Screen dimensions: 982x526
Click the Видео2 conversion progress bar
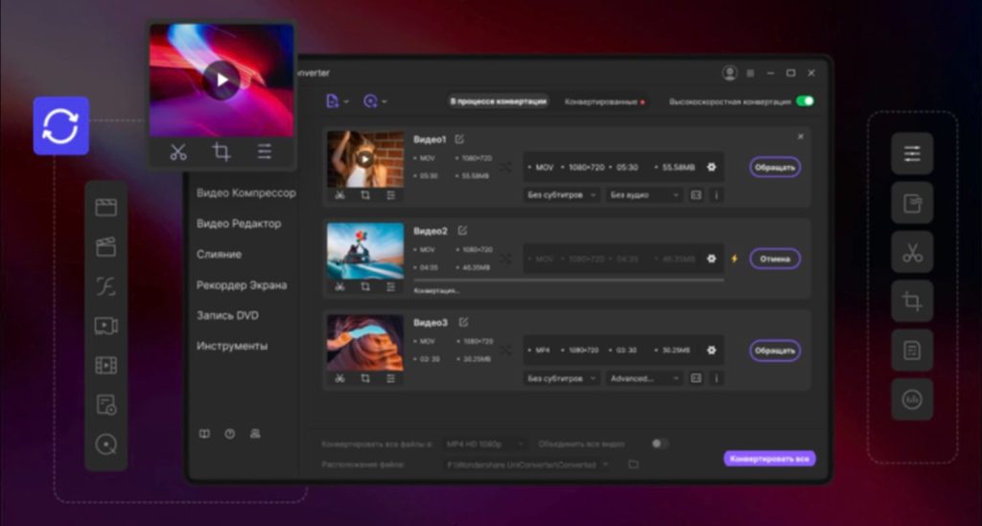[x=569, y=280]
